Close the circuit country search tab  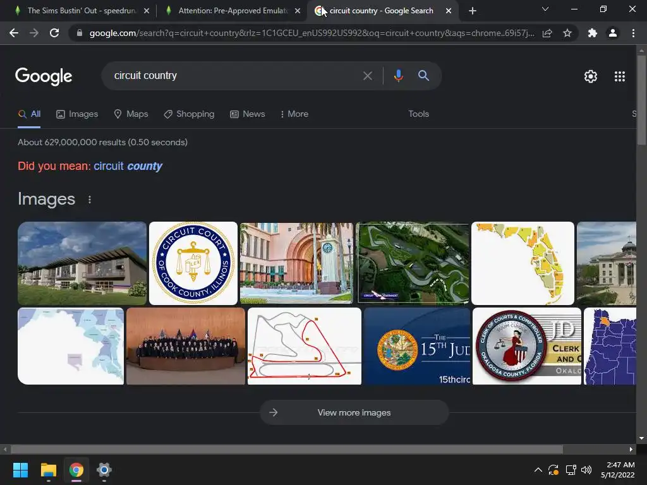pyautogui.click(x=449, y=11)
